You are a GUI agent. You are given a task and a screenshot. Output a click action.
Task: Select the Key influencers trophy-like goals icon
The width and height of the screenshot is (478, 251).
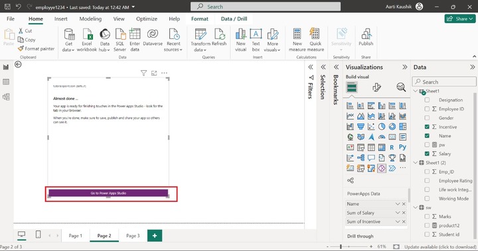pos(392,158)
